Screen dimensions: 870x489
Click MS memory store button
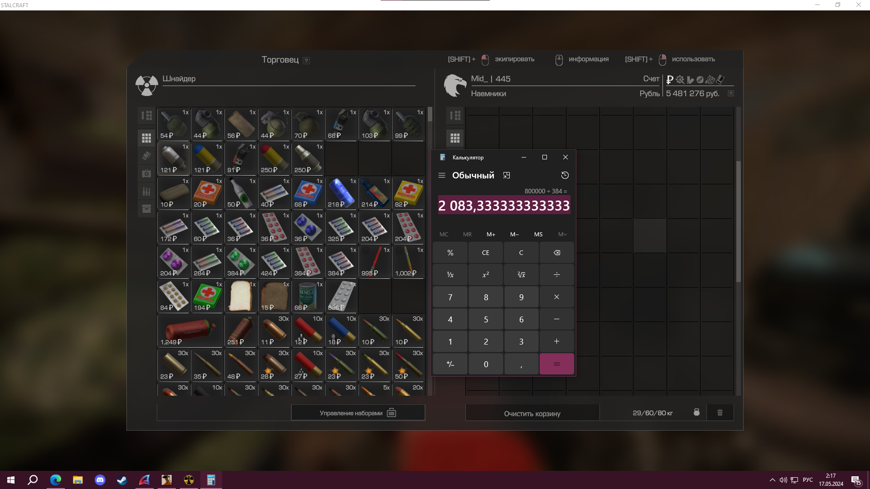538,234
